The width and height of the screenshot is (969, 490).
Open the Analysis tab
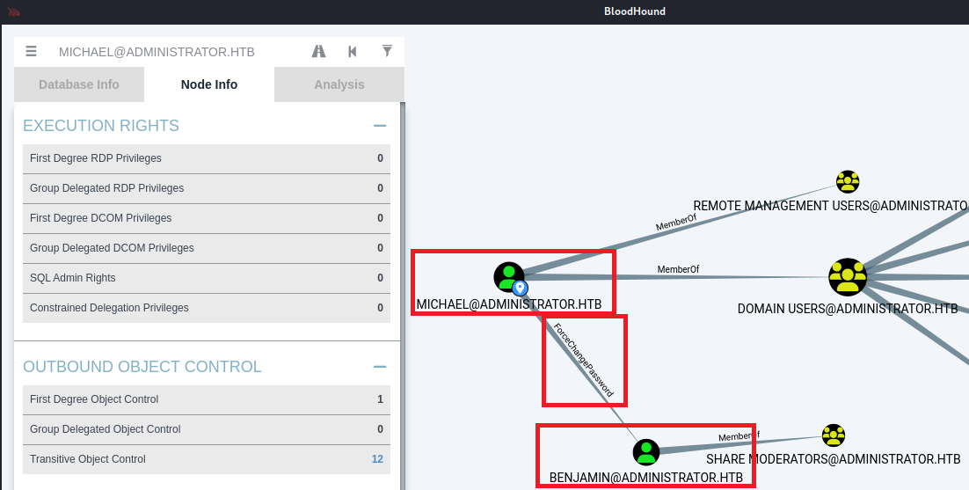click(339, 84)
